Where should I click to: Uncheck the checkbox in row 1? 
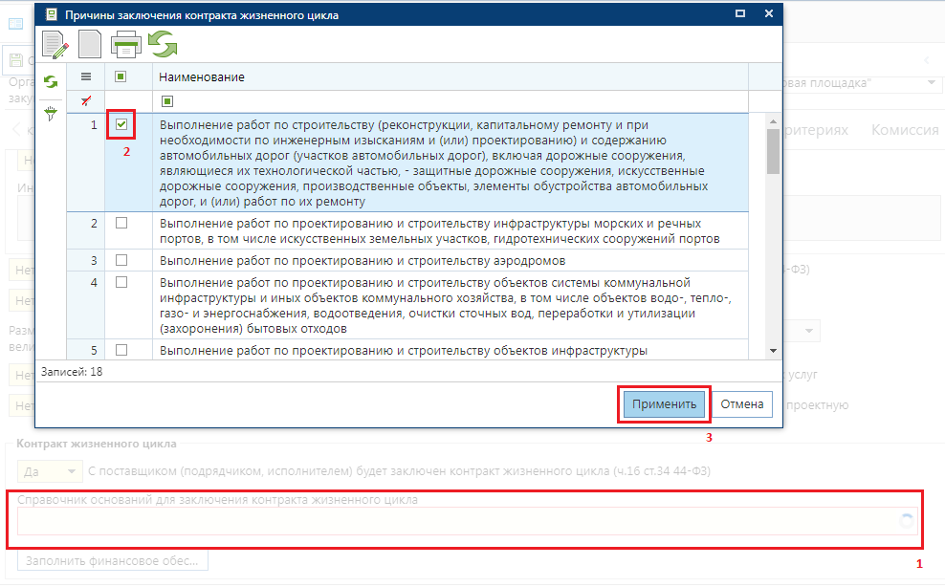[121, 124]
